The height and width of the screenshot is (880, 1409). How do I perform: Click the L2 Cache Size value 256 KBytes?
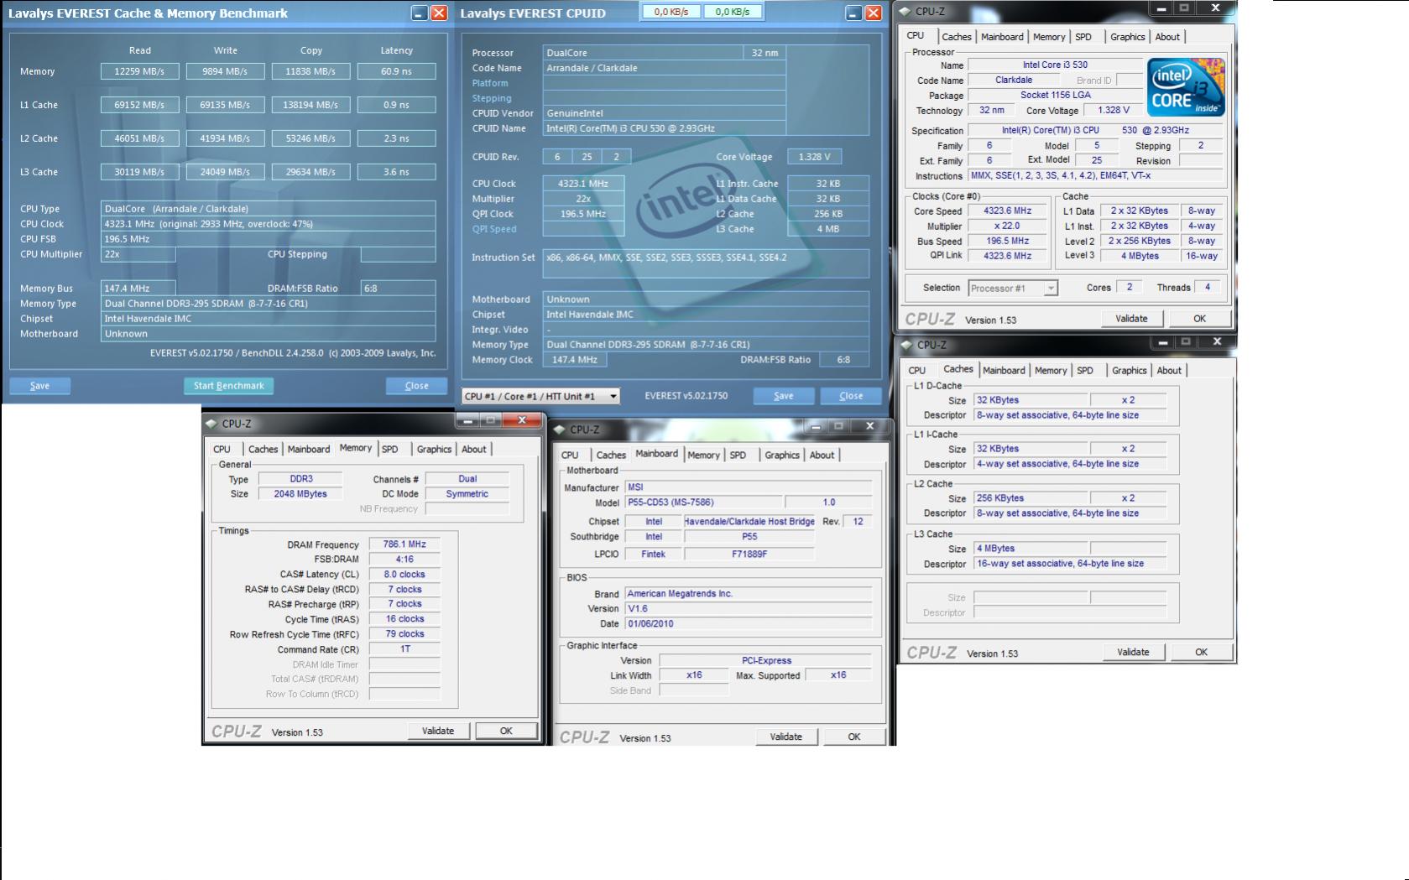click(1031, 498)
